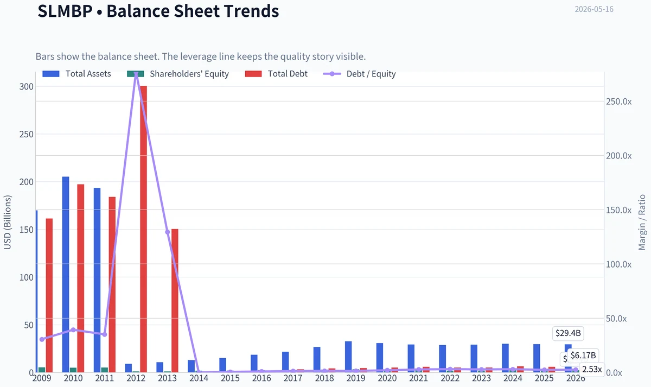Select the tall red 2012 Total Debt bar
651x387 pixels.
(143, 229)
